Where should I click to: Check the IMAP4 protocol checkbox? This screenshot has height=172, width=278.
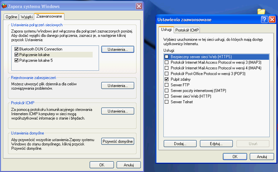(x=166, y=68)
